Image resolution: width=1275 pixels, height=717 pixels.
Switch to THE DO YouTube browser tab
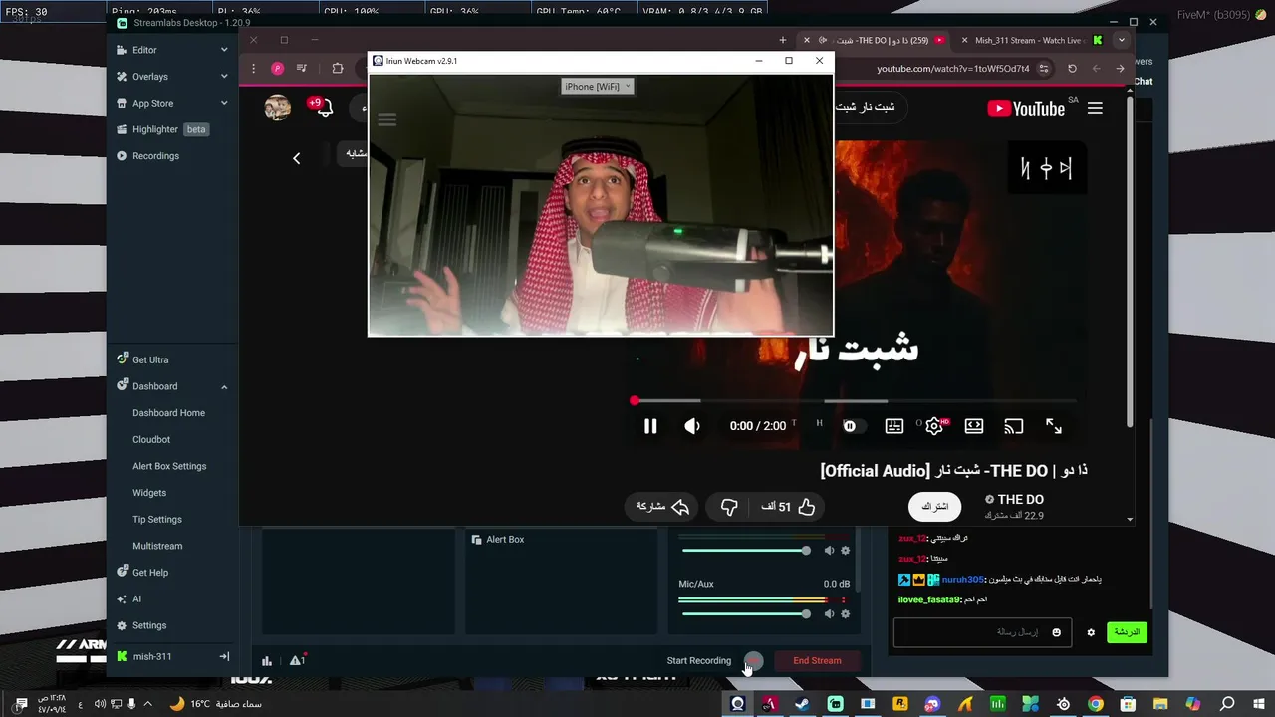coord(875,41)
